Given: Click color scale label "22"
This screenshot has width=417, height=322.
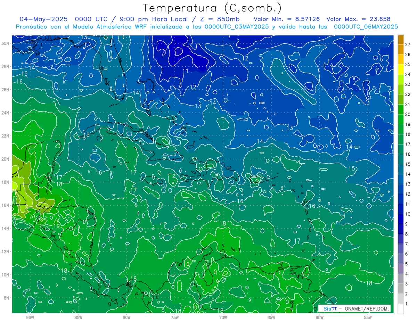Looking at the screenshot, I should point(408,94).
